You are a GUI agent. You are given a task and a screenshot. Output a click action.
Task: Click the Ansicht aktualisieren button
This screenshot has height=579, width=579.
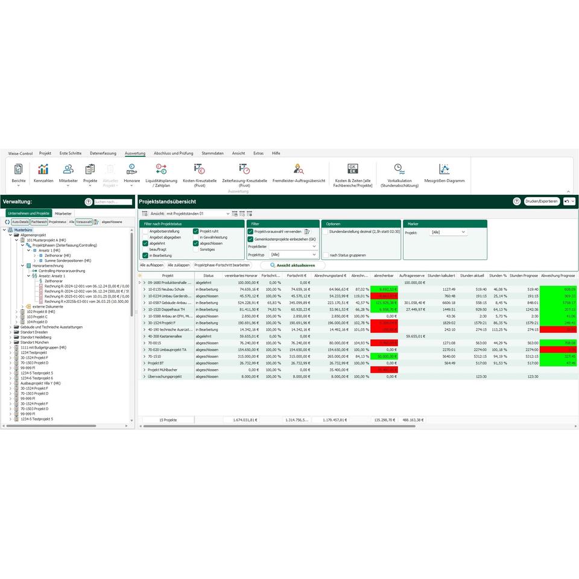point(293,265)
